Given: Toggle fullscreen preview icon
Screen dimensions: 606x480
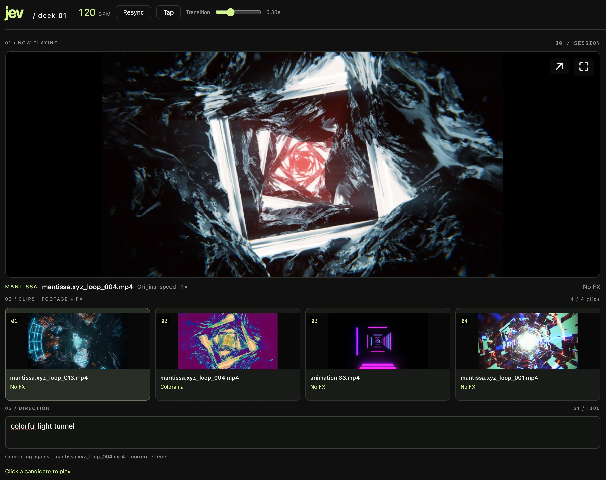Looking at the screenshot, I should pyautogui.click(x=584, y=66).
